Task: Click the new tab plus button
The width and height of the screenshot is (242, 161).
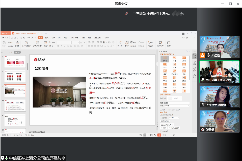Action: (x=46, y=33)
